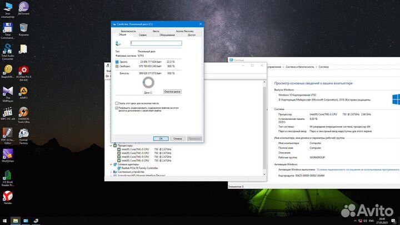Launch MPC-HC x64 player icon
Viewport: 400px width, 225px height.
(8, 113)
